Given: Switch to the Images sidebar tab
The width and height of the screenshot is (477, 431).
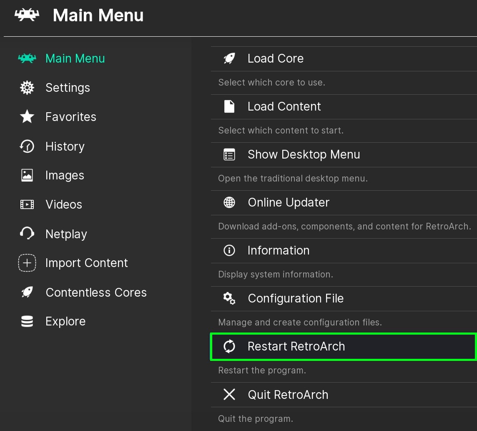Looking at the screenshot, I should [65, 176].
